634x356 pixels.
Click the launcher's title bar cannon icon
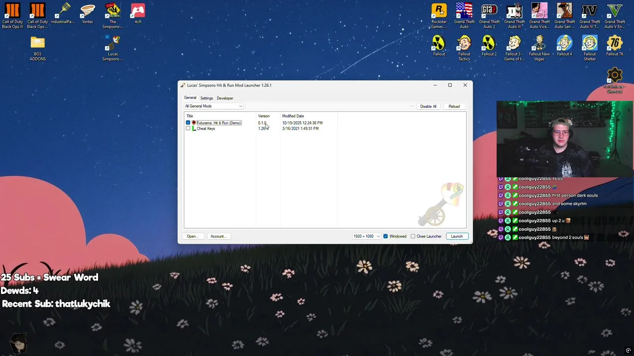pyautogui.click(x=183, y=85)
